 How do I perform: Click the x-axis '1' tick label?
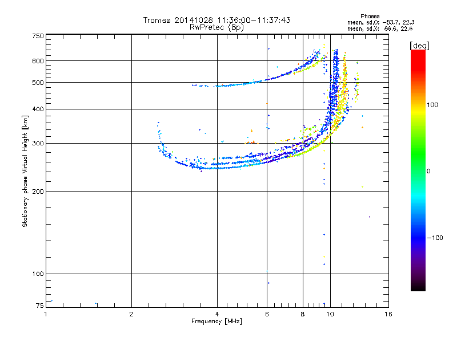[x=46, y=314]
